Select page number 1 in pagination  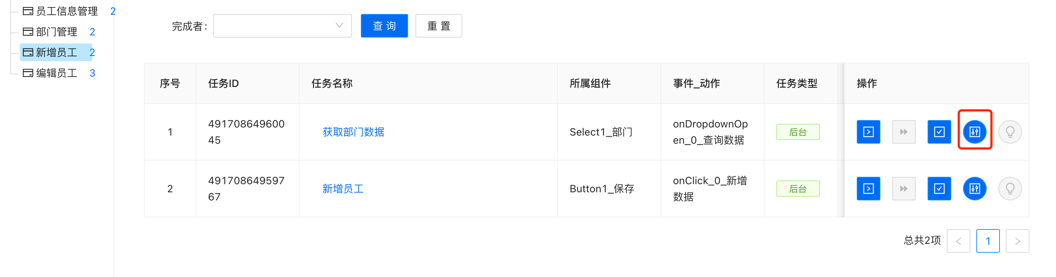pyautogui.click(x=987, y=241)
